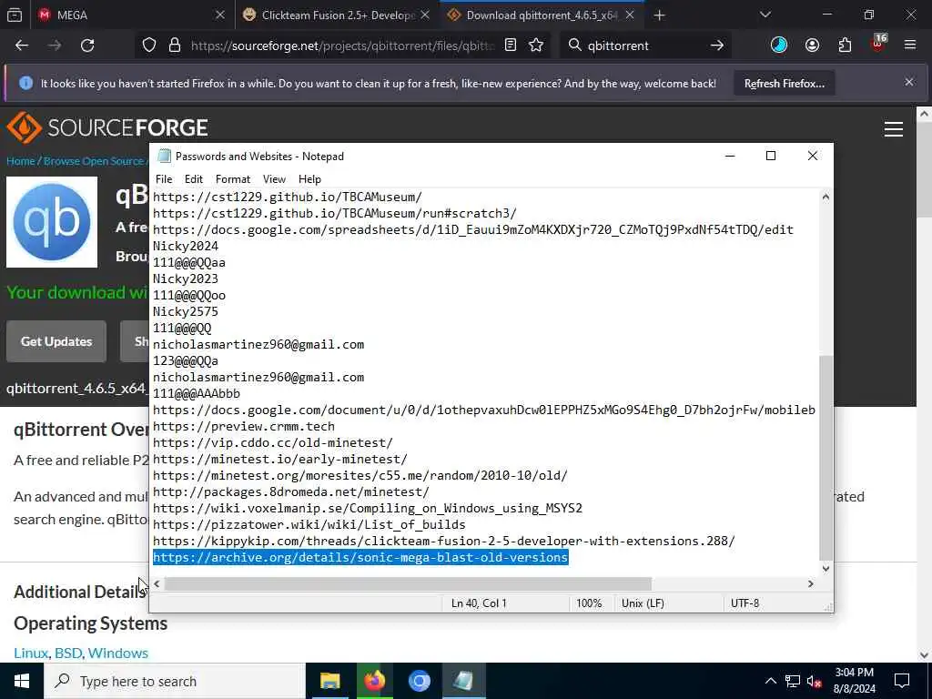Open the Firefox application hamburger menu
The width and height of the screenshot is (932, 699).
[909, 46]
